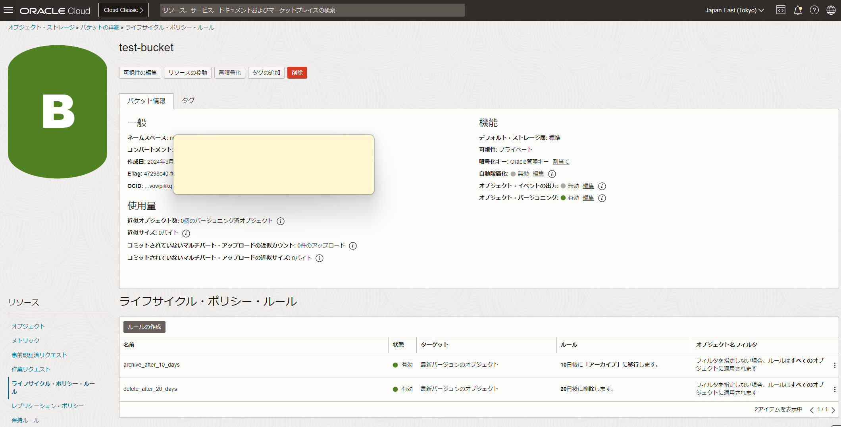Show info for マルチパート・アップロードの近似サイズ

pos(319,258)
